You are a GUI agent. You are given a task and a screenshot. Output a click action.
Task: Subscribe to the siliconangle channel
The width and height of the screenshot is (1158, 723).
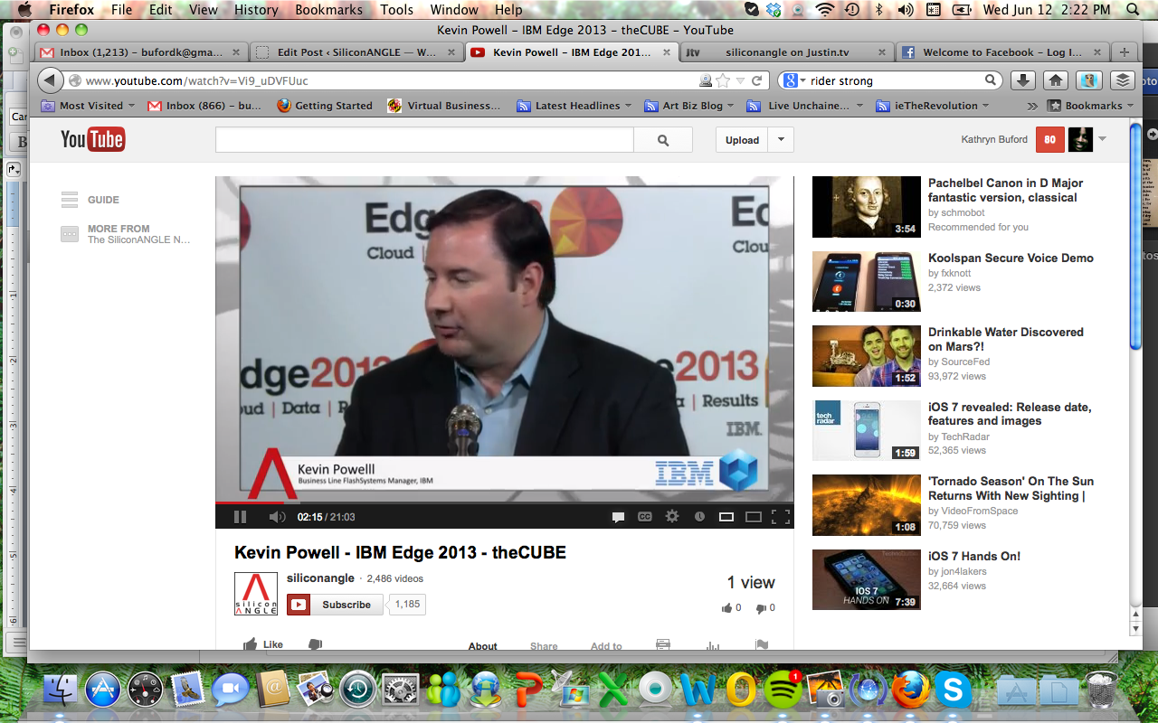(335, 605)
